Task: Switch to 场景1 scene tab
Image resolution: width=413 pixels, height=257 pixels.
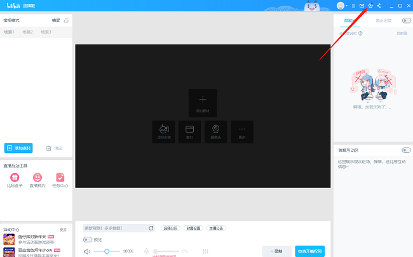Action: coord(9,32)
